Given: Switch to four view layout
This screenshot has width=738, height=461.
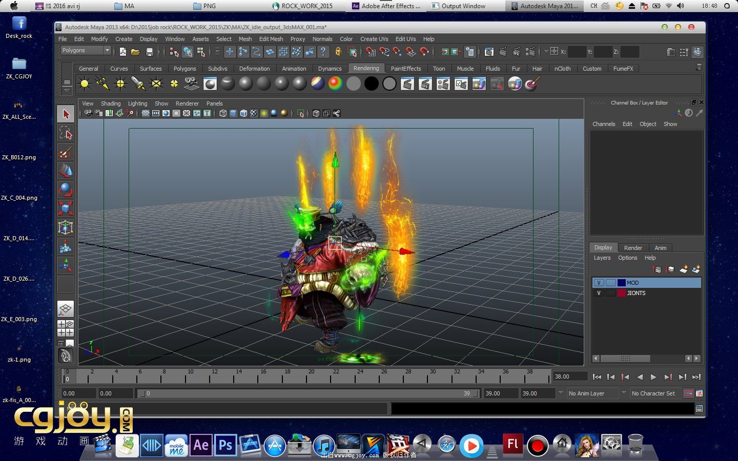Looking at the screenshot, I should (66, 328).
